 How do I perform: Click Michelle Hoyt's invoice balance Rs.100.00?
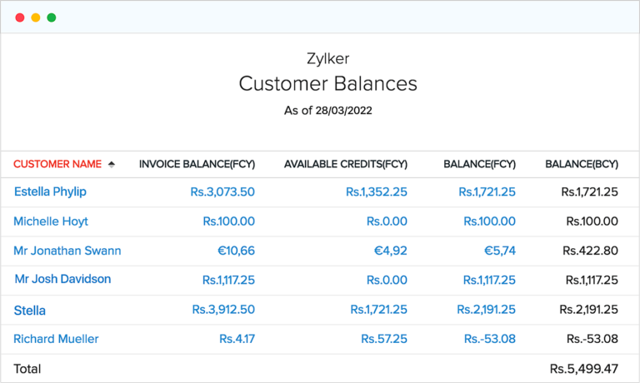(228, 221)
